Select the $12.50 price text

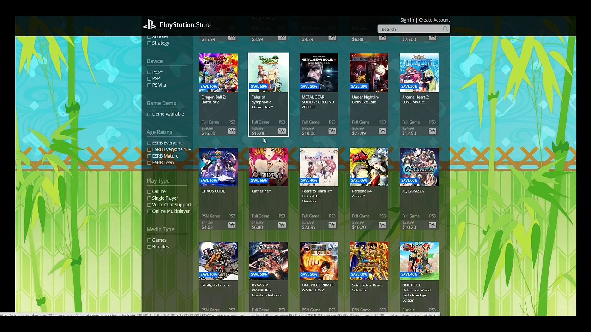click(x=409, y=133)
